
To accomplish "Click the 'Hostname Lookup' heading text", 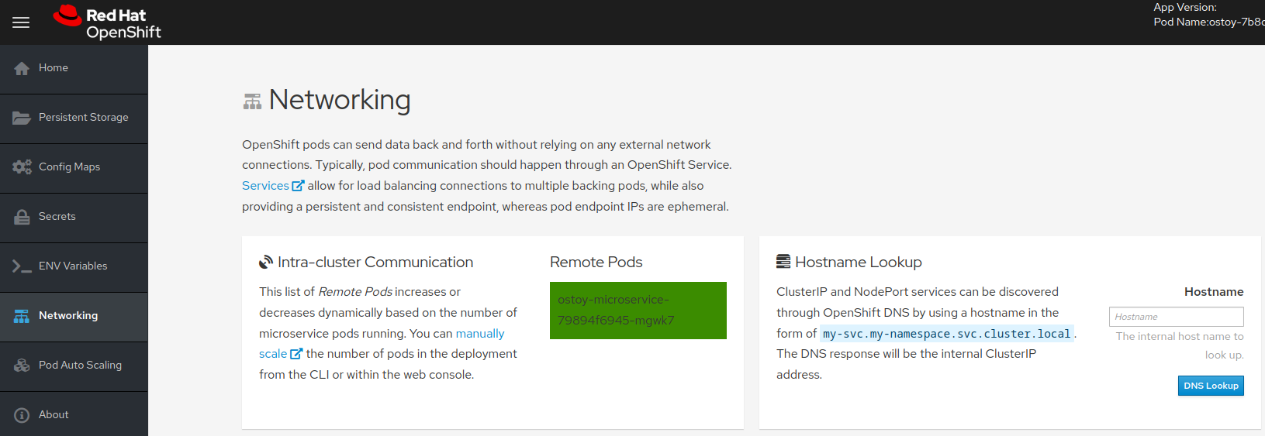I will [x=859, y=263].
